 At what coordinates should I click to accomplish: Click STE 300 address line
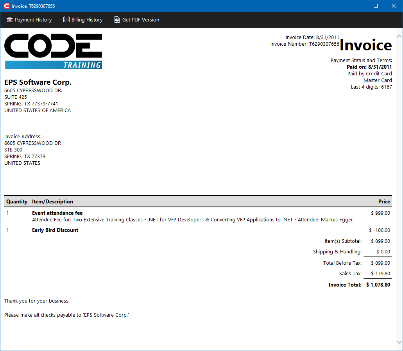point(13,150)
